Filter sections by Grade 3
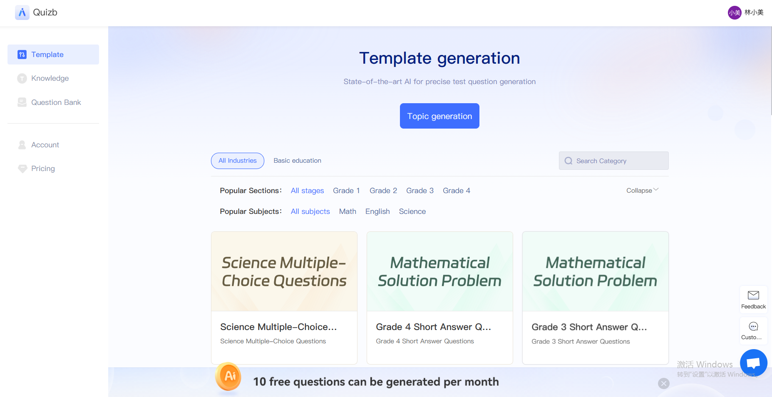 coord(420,191)
